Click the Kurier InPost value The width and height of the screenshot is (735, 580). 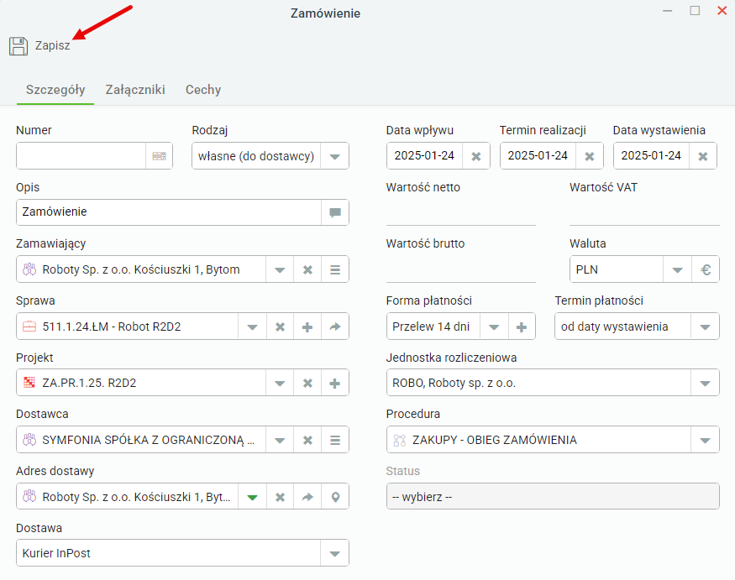(x=56, y=553)
